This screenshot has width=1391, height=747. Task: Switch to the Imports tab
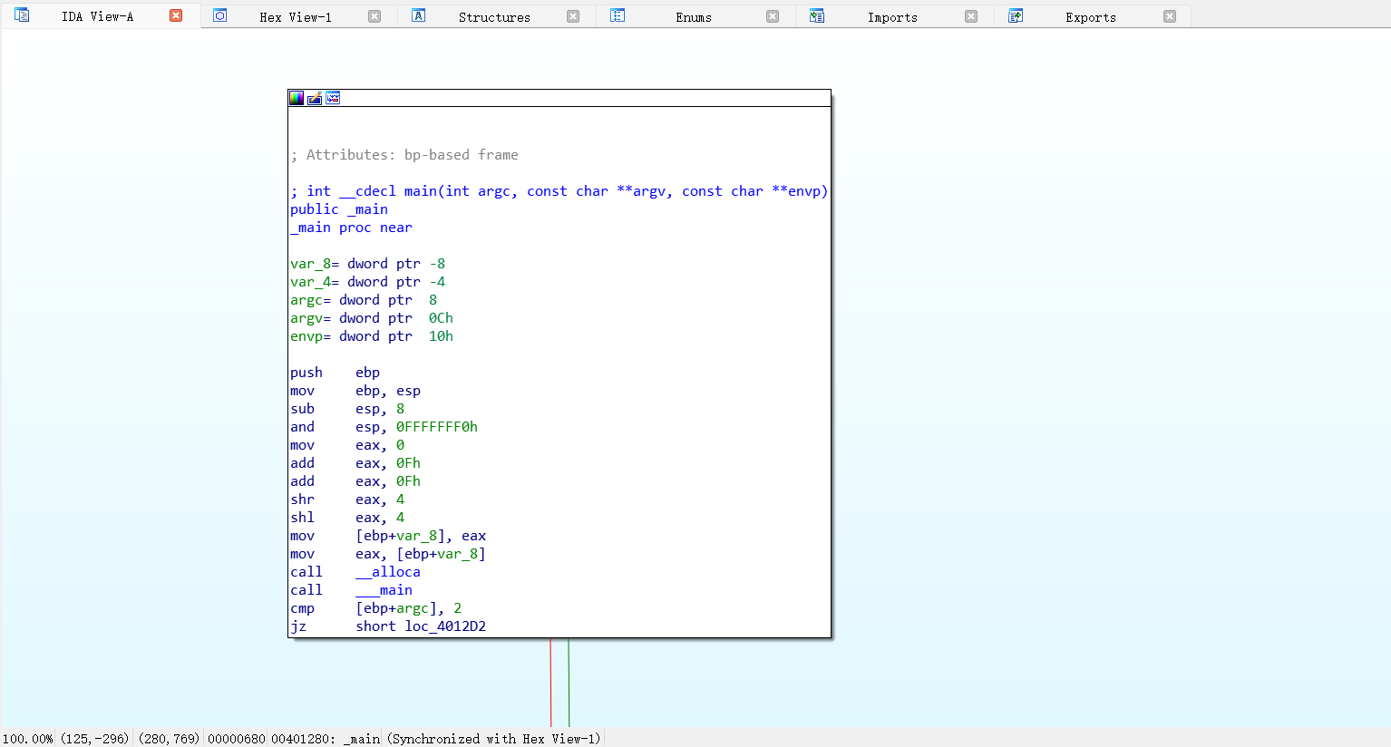pyautogui.click(x=892, y=16)
